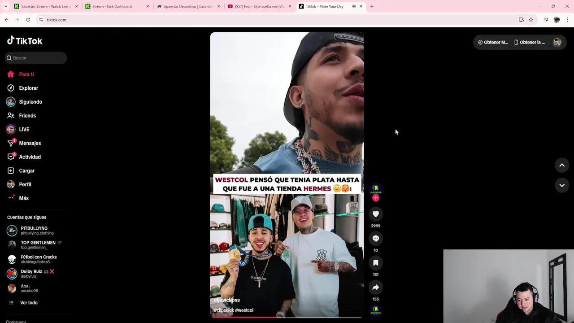Close the TikTok browser tab
This screenshot has width=574, height=323.
pos(361,6)
